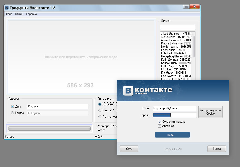
Task: Click the E-Mail input field
Action: pos(175,109)
